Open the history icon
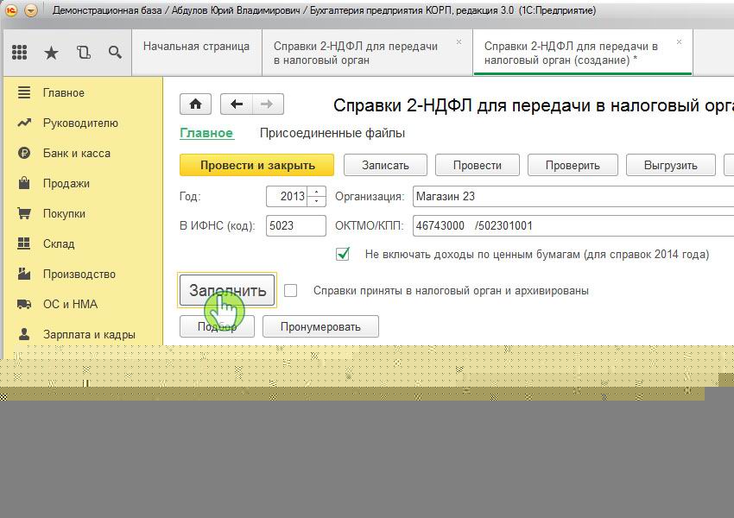Image resolution: width=734 pixels, height=518 pixels. (x=83, y=53)
